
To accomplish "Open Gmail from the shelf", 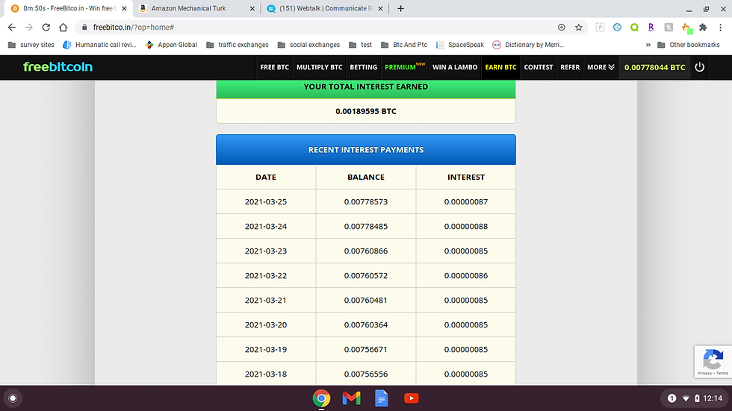I will pyautogui.click(x=351, y=398).
